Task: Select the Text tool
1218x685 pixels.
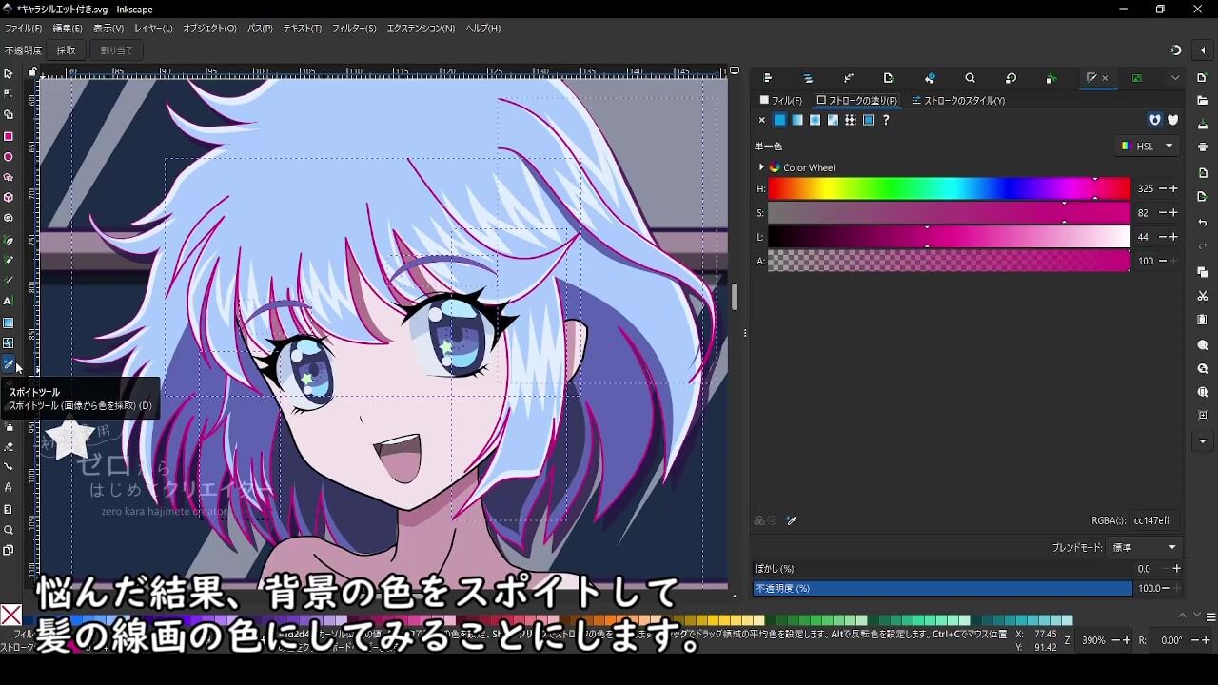Action: click(9, 302)
